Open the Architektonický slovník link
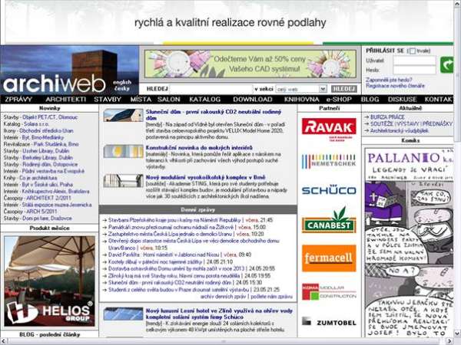Image resolution: width=461 pixels, height=345 pixels. [399, 131]
